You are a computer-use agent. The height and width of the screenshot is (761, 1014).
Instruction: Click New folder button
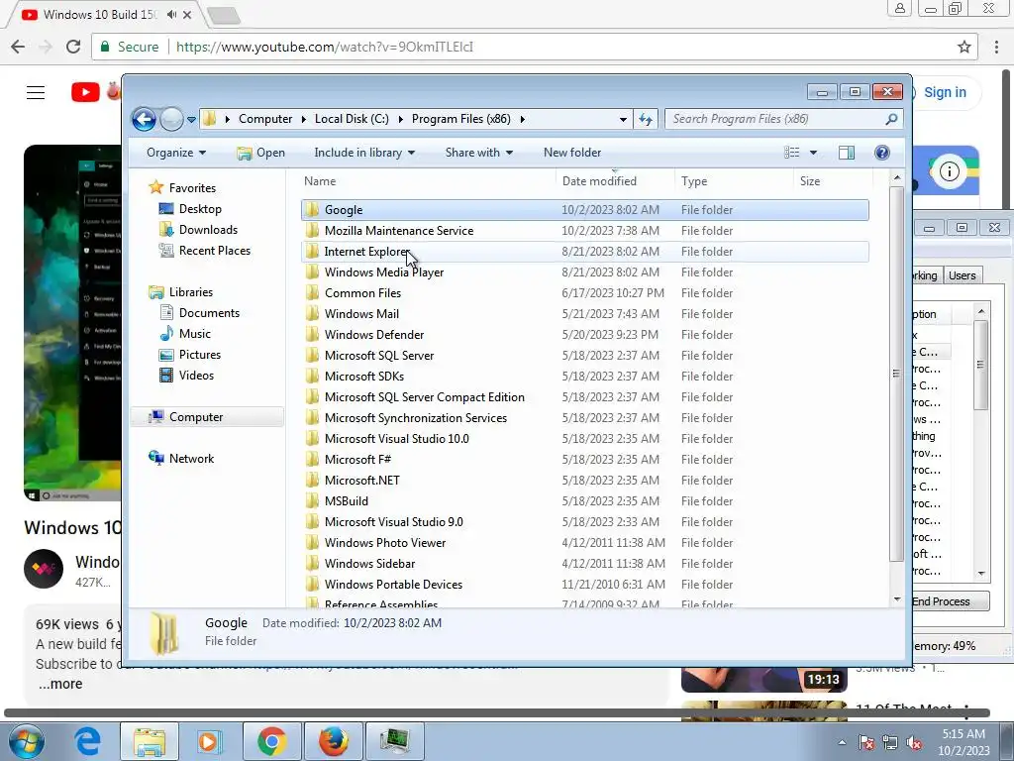tap(572, 153)
